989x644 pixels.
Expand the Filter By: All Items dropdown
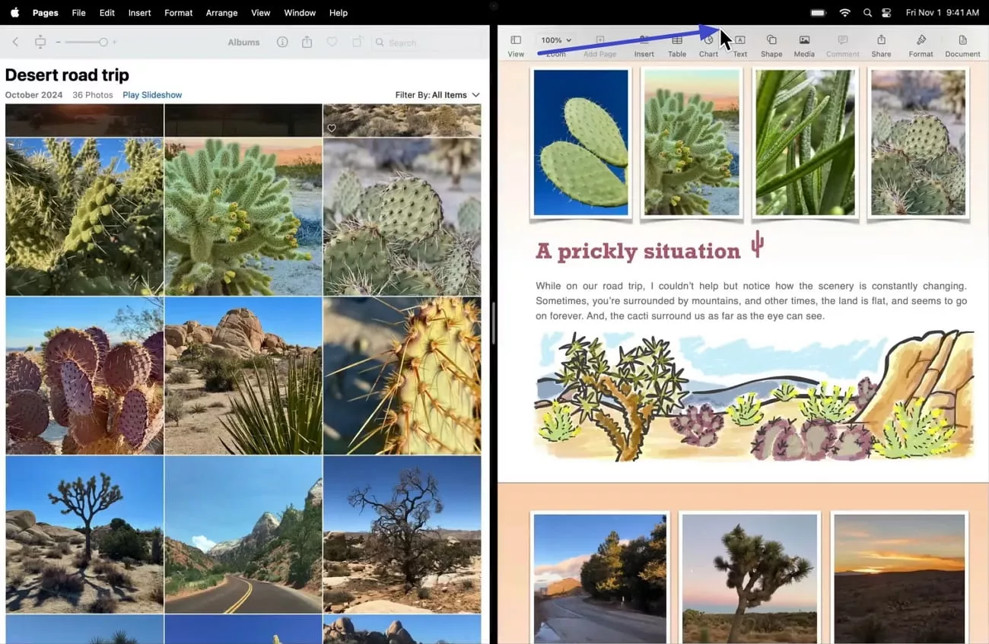point(437,95)
